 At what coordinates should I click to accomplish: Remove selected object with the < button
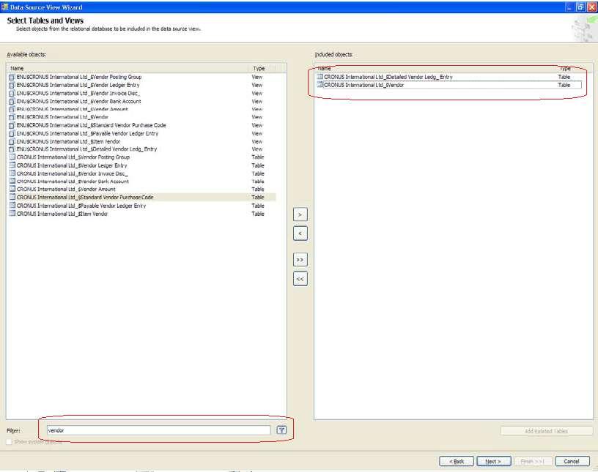(x=300, y=233)
